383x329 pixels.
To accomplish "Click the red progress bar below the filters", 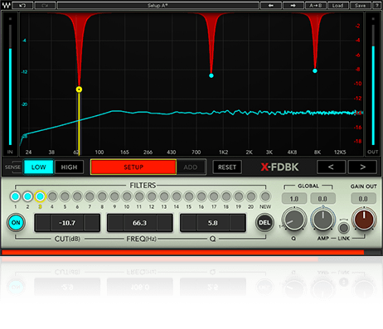I will (182, 252).
